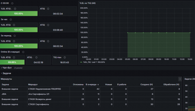The image size is (195, 111).
Task: Sort table by Обработано (Н) column
Action: click(171, 85)
